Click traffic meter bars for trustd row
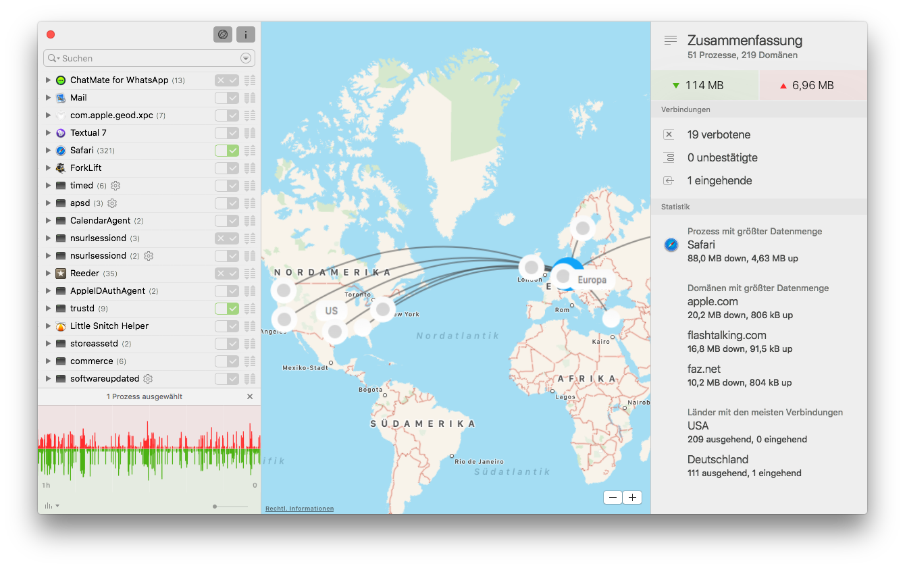 click(250, 309)
